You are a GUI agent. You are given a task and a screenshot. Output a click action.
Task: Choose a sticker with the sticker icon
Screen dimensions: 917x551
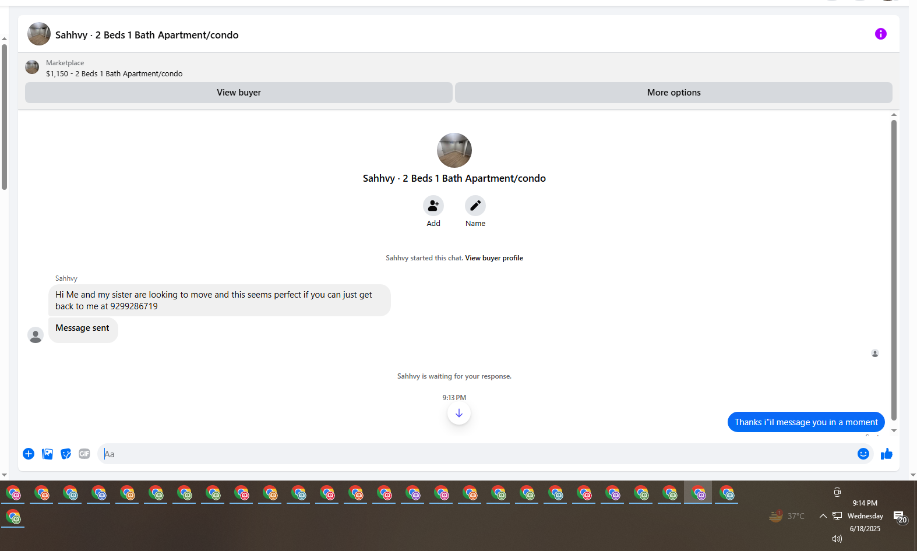pos(66,454)
